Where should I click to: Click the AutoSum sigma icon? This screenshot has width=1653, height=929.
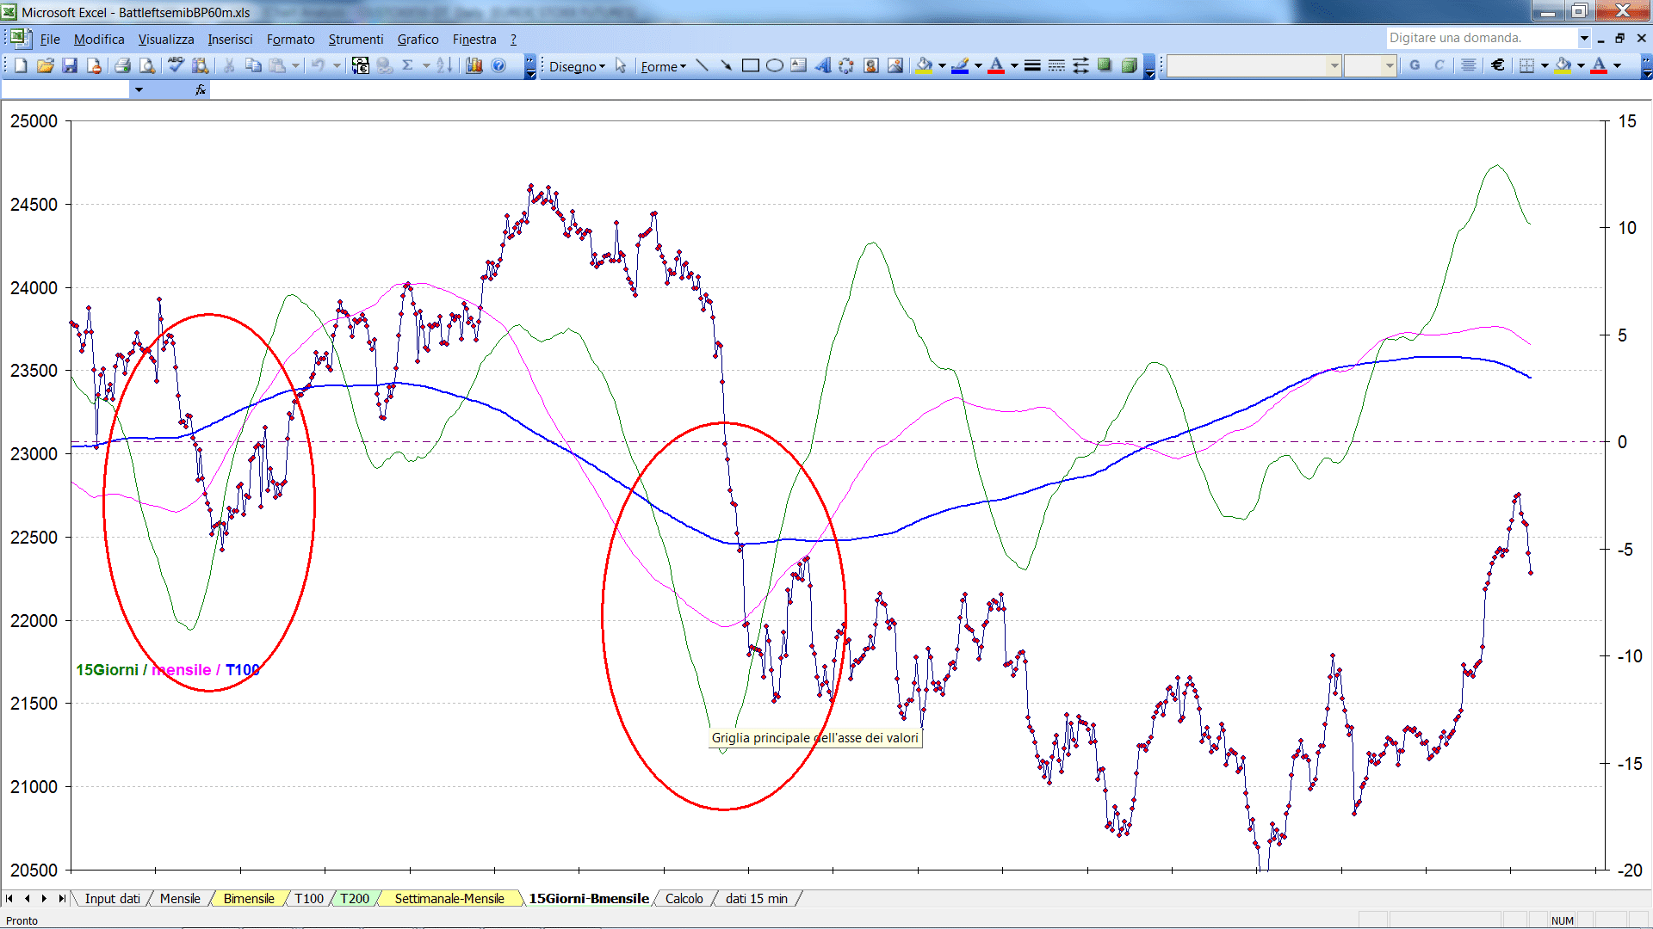pyautogui.click(x=408, y=65)
